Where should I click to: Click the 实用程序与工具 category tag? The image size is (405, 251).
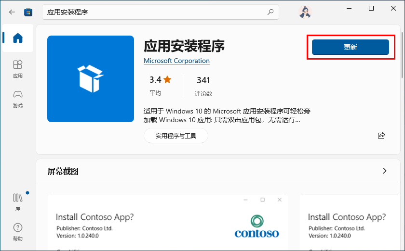[175, 136]
